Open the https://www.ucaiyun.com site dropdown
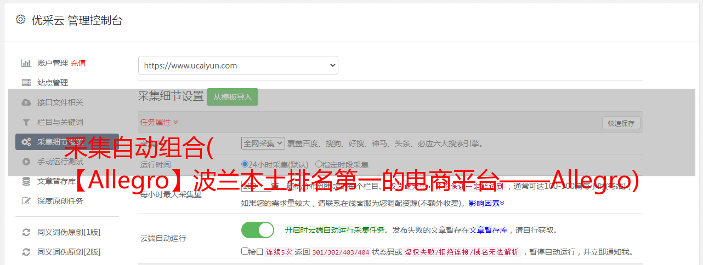This screenshot has width=703, height=265. 238,65
